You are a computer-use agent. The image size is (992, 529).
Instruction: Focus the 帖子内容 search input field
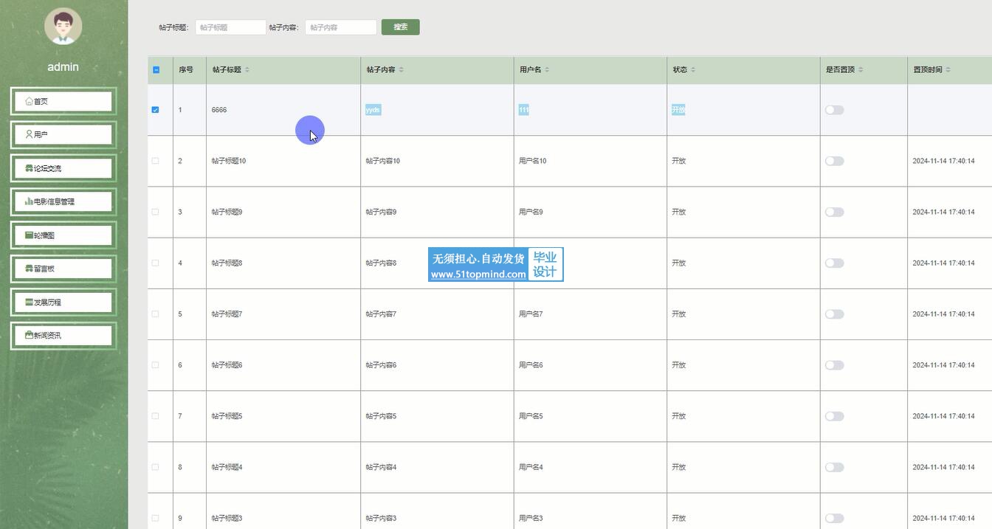[x=340, y=27]
